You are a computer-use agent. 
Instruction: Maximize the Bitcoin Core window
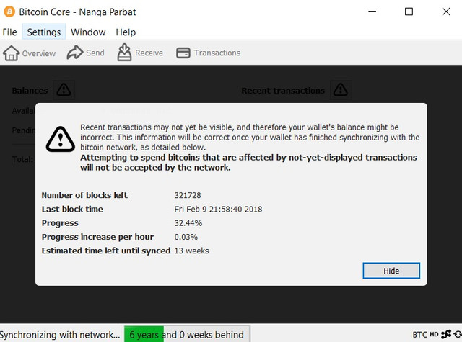(409, 12)
